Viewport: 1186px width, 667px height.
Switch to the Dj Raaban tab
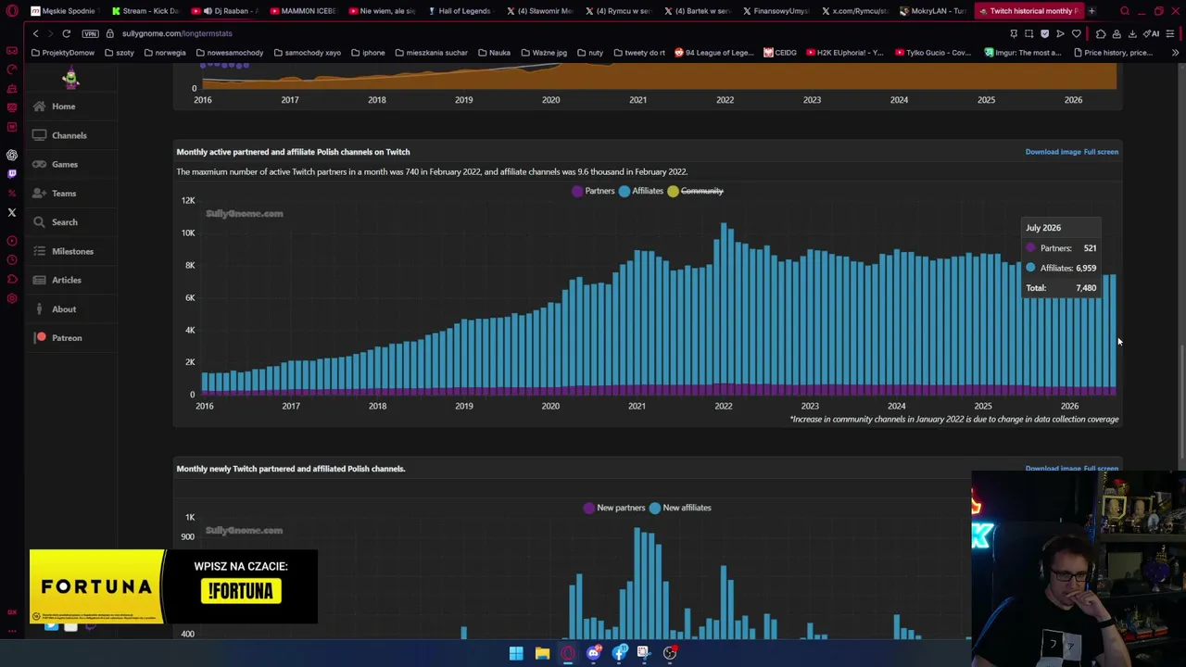point(224,11)
